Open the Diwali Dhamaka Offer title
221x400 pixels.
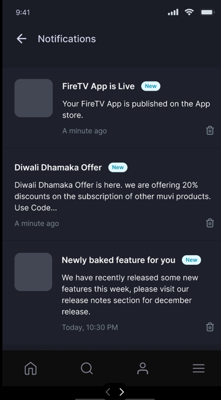58,167
